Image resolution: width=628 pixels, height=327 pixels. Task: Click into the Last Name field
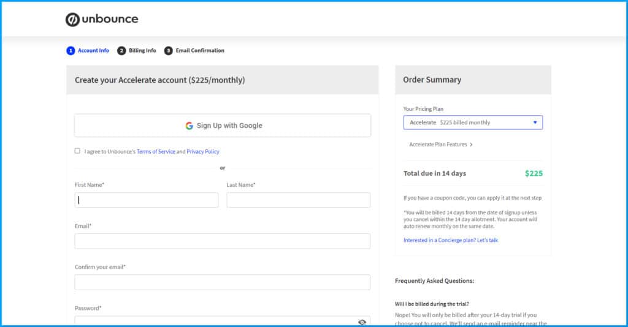[x=298, y=200]
